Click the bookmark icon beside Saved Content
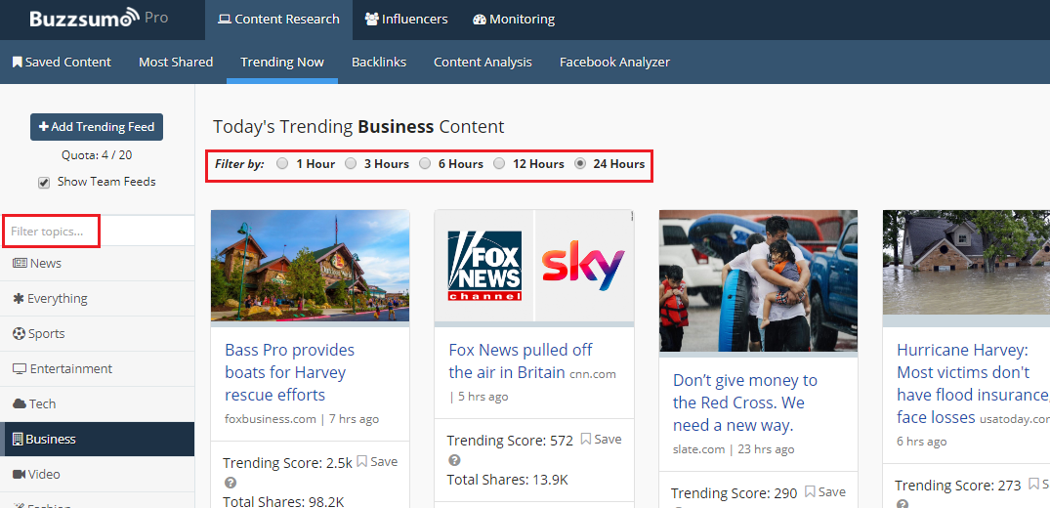This screenshot has width=1050, height=508. 18,62
